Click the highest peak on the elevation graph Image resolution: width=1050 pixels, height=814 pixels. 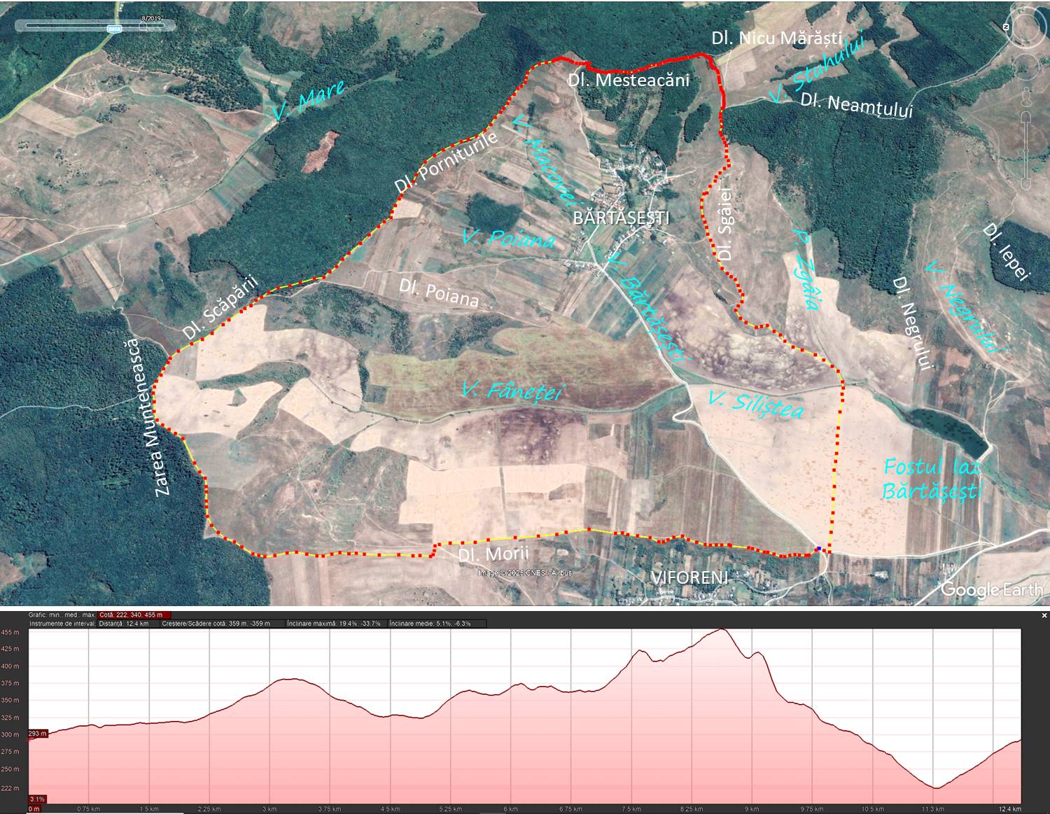(722, 630)
